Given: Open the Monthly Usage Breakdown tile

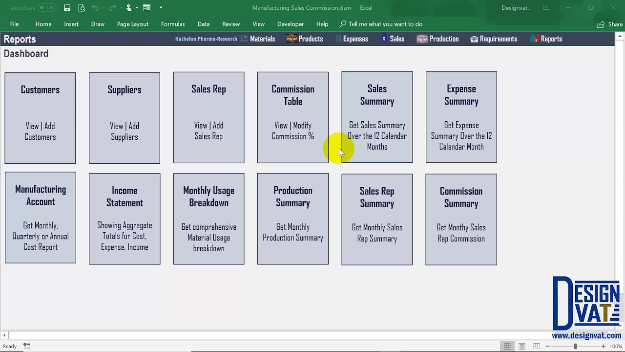Looking at the screenshot, I should click(208, 219).
